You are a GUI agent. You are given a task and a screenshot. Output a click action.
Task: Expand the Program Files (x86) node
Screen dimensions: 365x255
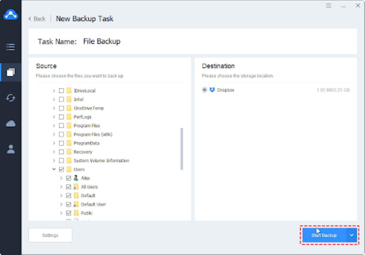(54, 135)
